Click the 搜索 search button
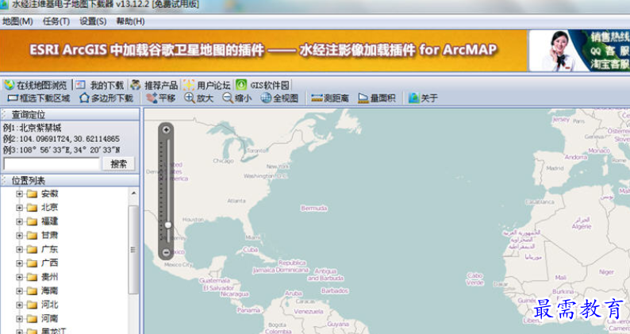630x334 pixels. 118,163
